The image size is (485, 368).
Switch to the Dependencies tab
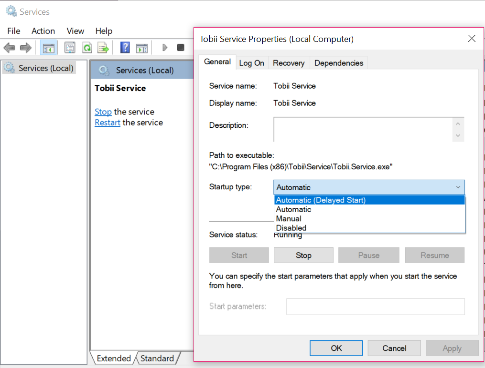(339, 63)
